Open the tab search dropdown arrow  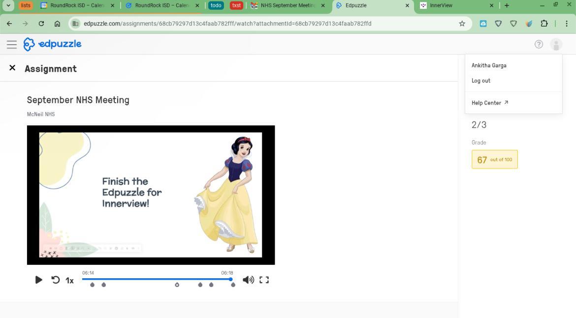[x=8, y=5]
